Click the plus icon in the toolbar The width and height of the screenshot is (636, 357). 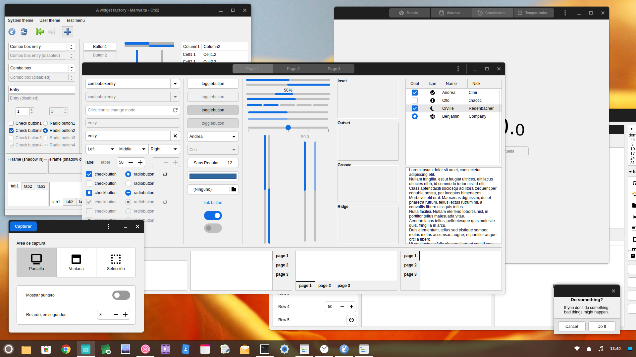coord(68,32)
